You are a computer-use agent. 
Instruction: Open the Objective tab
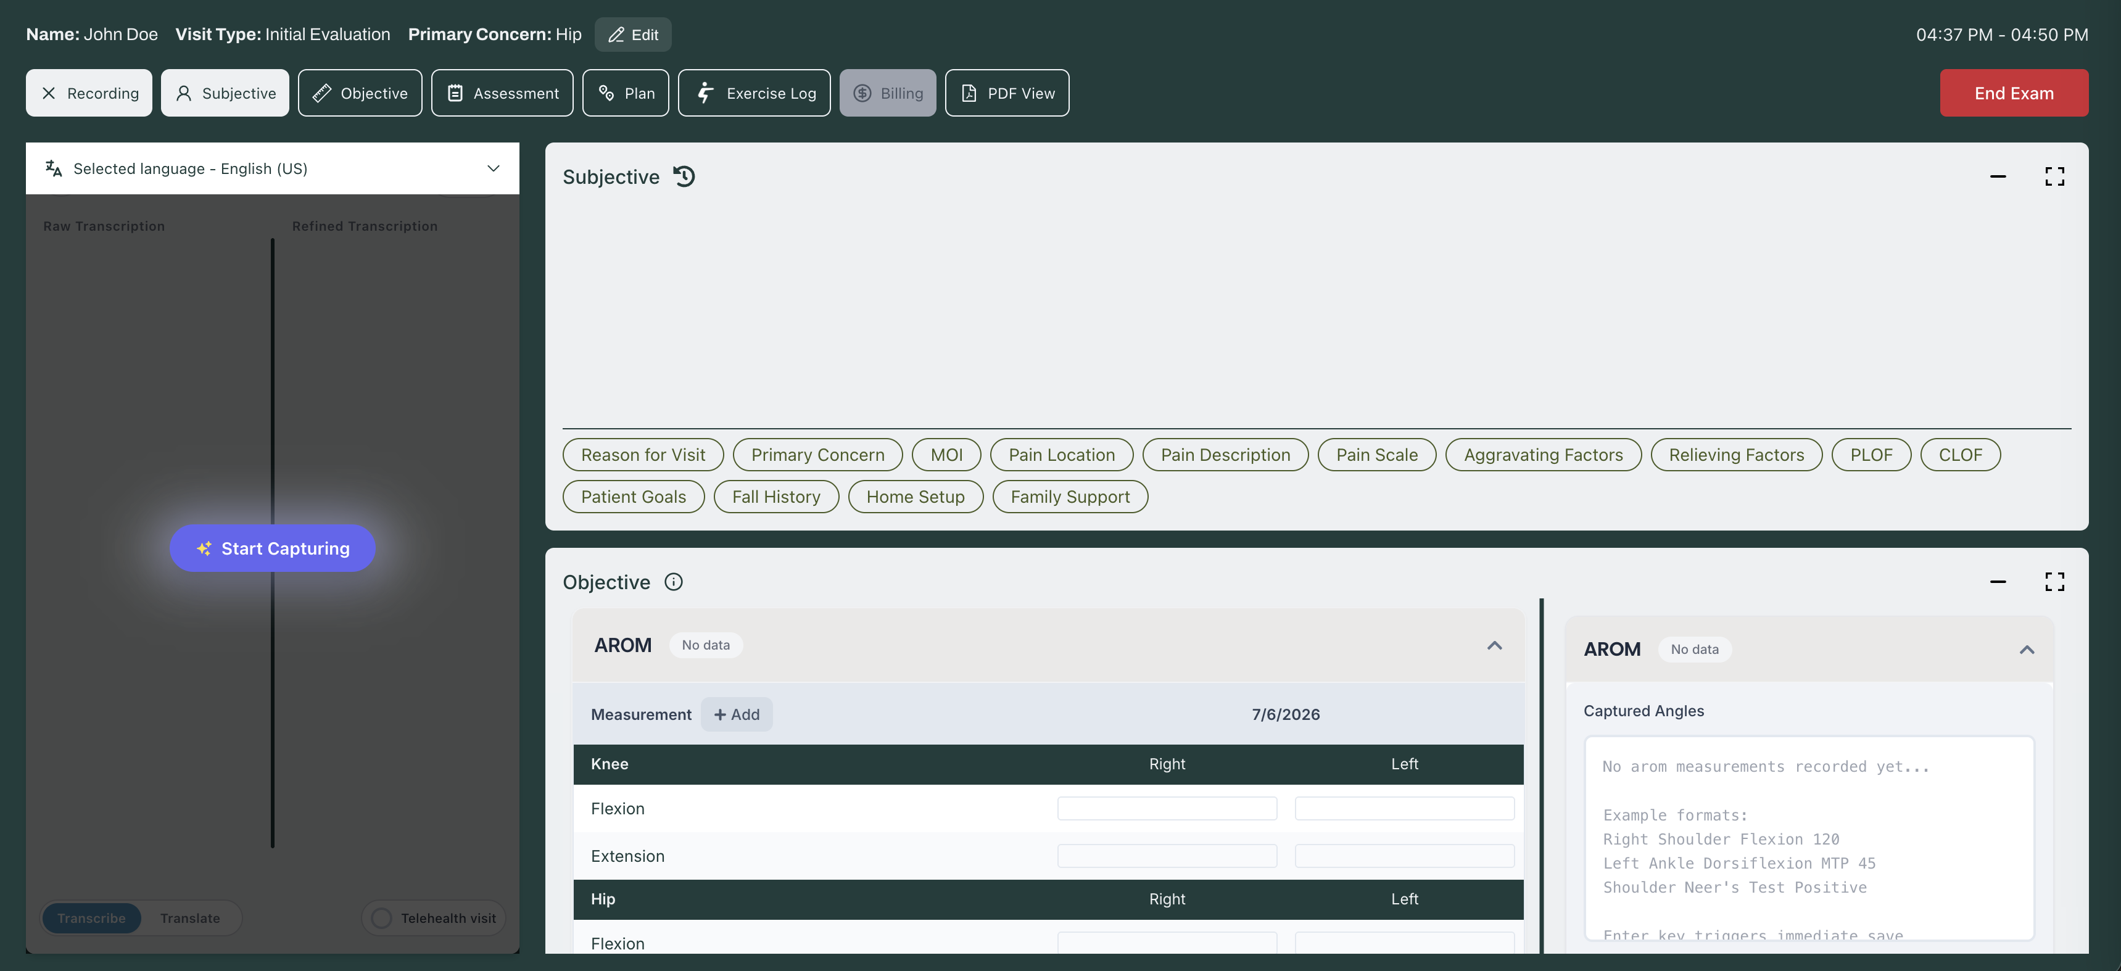click(x=360, y=93)
